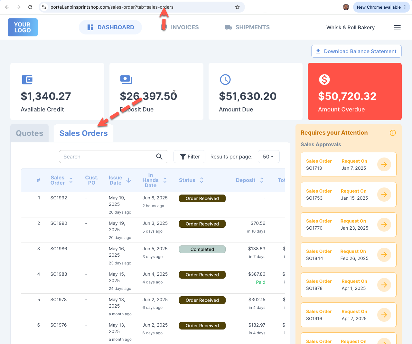Click the arrow button for SO1713

(x=384, y=165)
